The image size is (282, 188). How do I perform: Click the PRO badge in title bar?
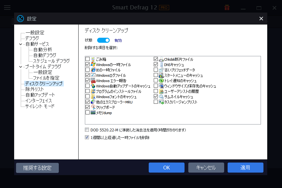pyautogui.click(x=164, y=8)
